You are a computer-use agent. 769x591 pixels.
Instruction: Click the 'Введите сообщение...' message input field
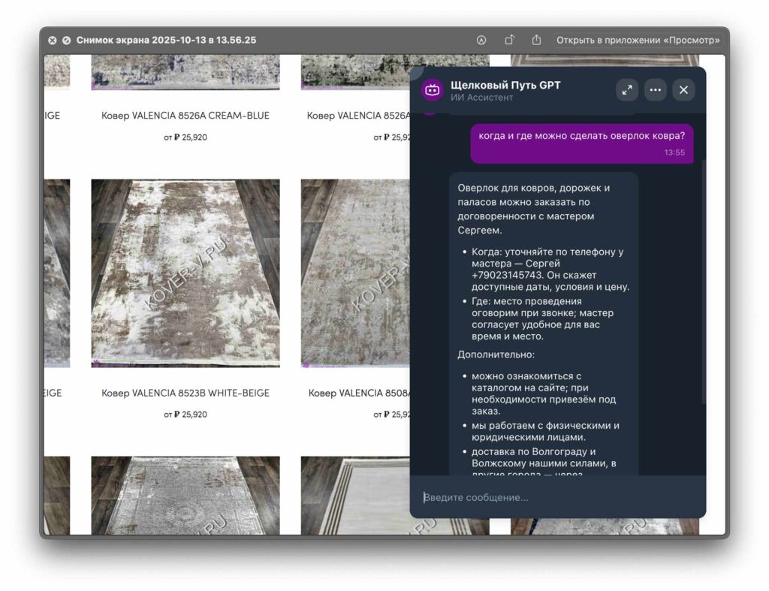(x=556, y=497)
